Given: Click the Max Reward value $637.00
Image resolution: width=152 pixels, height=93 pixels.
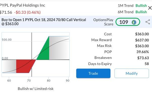Looking at the screenshot, I should (x=142, y=40).
